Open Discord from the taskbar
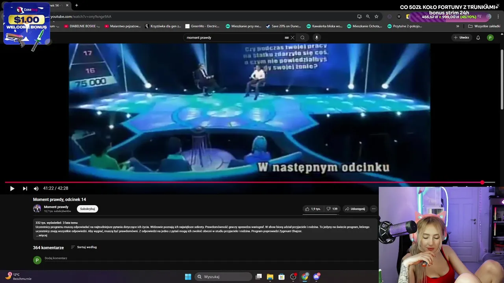The height and width of the screenshot is (283, 504). pyautogui.click(x=316, y=277)
